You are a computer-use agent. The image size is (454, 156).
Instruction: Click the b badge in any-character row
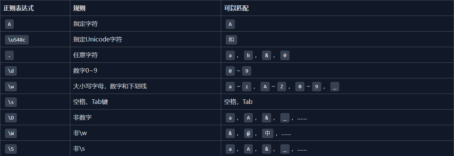coord(248,55)
